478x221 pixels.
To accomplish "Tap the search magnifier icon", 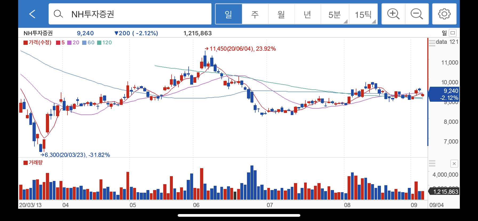I will click(58, 14).
